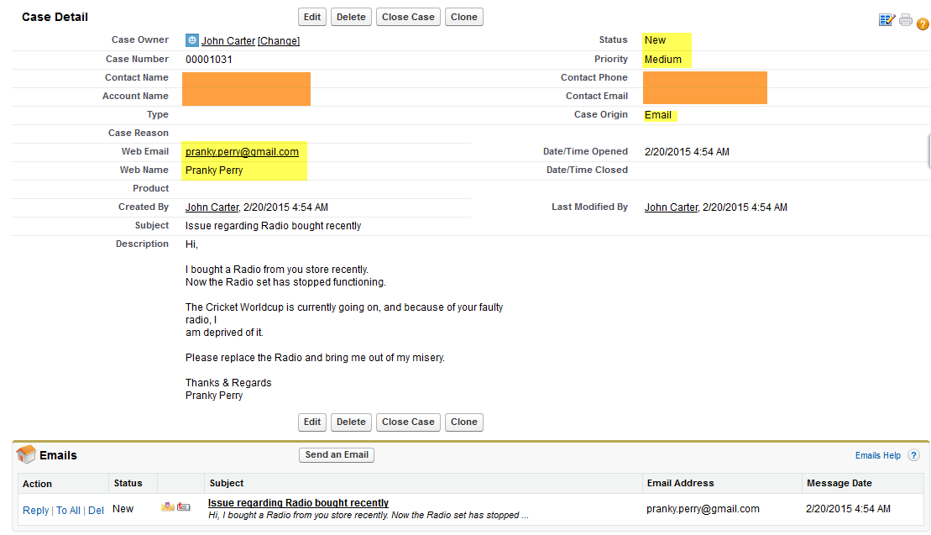
Task: Click the attachment card icon in email row
Action: 184,507
